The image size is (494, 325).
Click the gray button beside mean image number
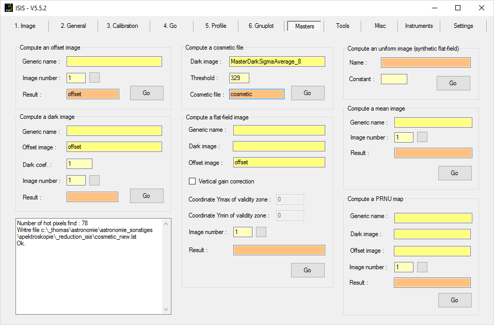click(x=422, y=137)
